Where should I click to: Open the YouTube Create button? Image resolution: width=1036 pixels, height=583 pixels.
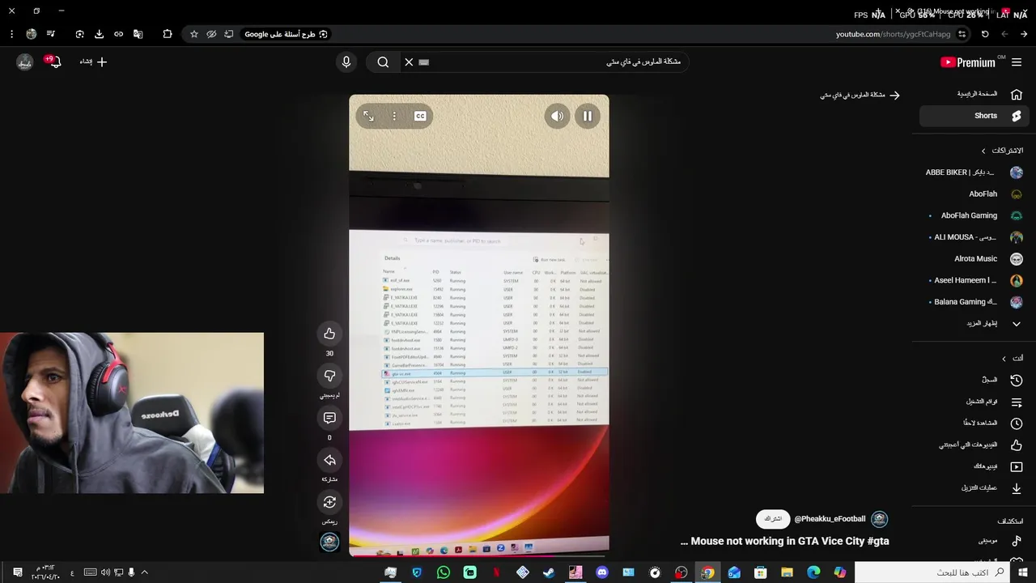point(93,62)
